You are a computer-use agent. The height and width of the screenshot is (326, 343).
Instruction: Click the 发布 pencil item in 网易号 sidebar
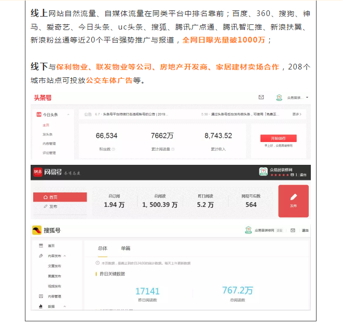pyautogui.click(x=50, y=206)
